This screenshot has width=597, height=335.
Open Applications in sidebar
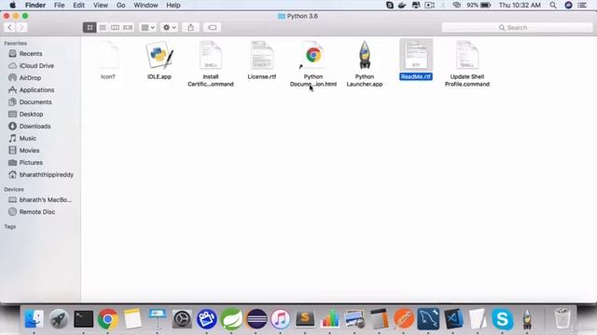[36, 90]
